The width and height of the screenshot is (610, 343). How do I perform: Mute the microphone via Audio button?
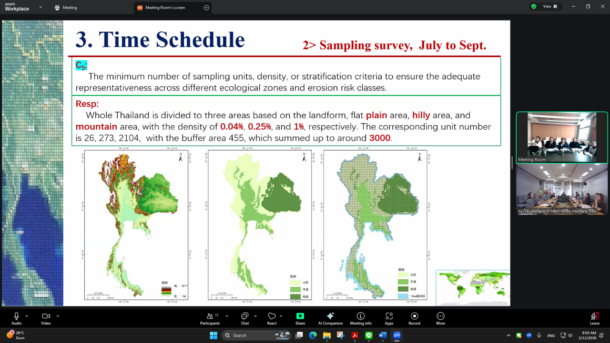(16, 318)
